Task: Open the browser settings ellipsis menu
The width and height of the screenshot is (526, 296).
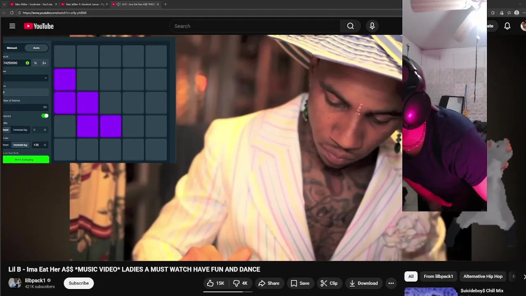Action: pyautogui.click(x=524, y=13)
